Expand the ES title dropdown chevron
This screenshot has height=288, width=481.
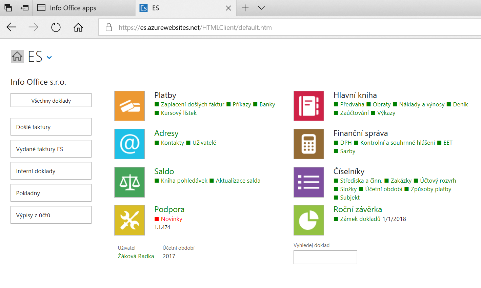click(49, 58)
